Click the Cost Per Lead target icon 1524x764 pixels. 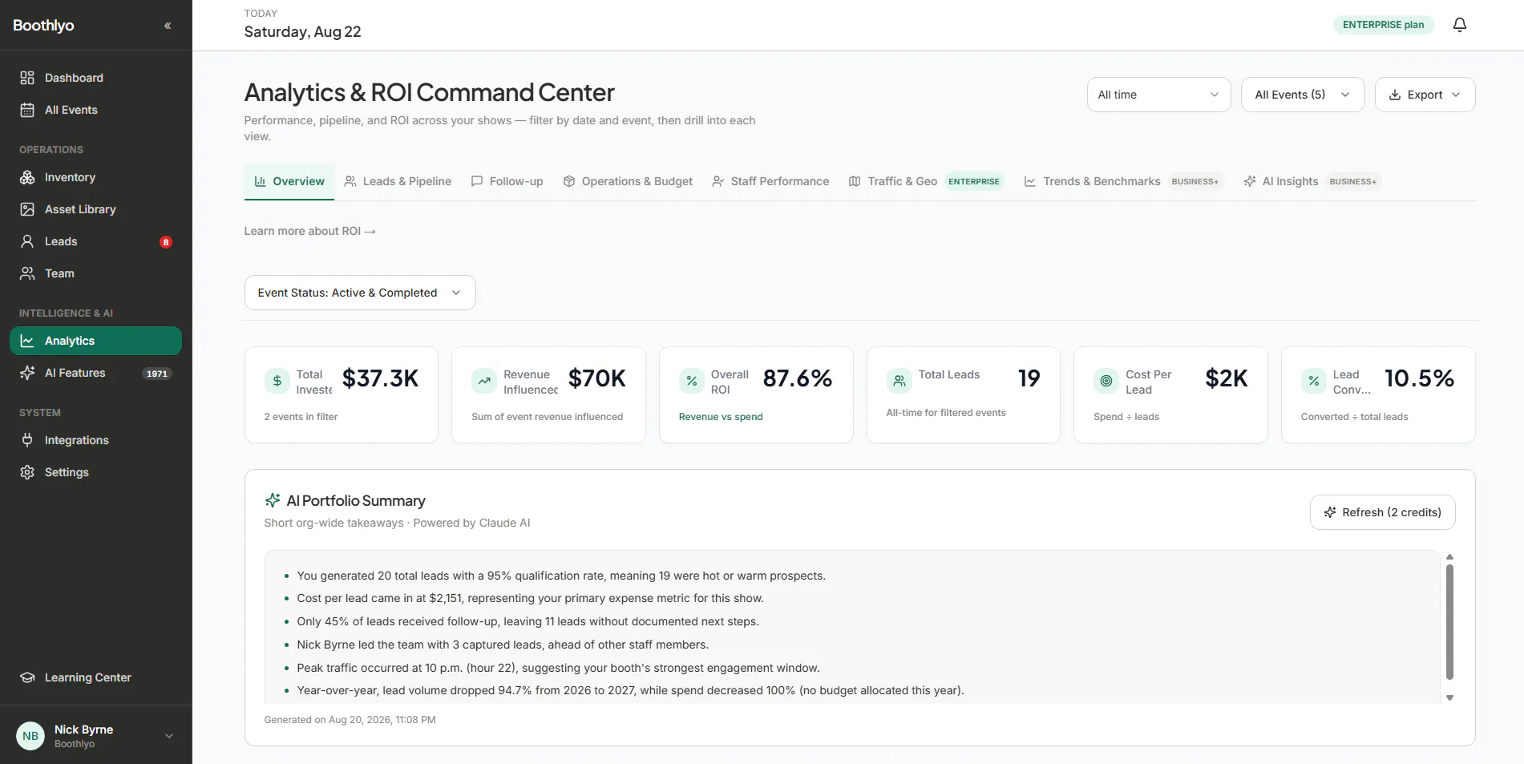[x=1106, y=381]
